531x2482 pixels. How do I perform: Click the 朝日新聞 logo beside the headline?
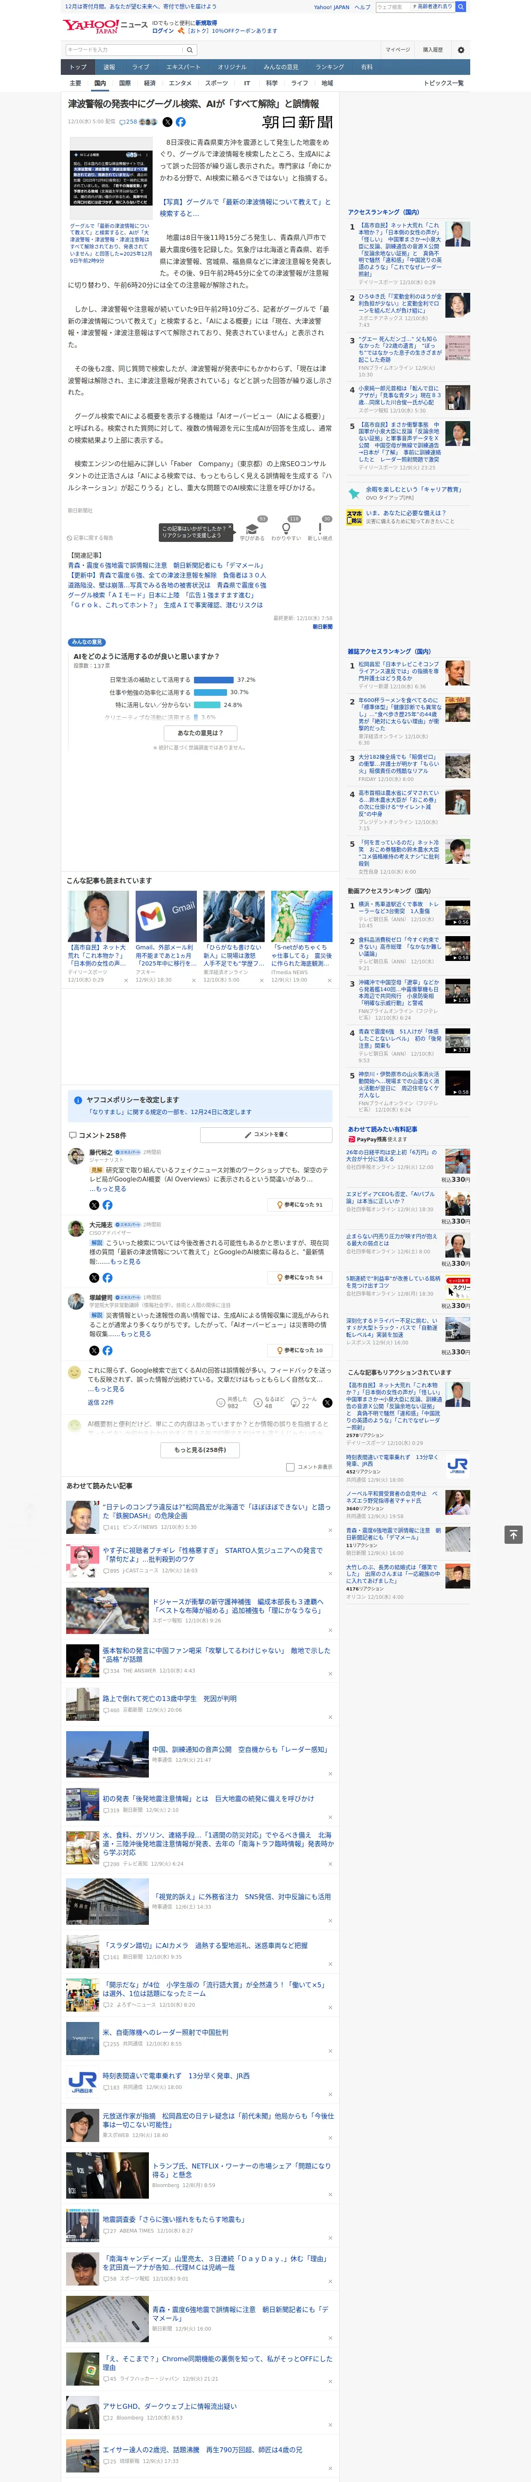click(x=298, y=122)
